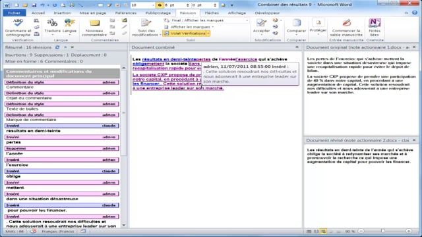Refresh the revisions summary panel
Viewport: 422px width, 237px height.
tap(57, 47)
